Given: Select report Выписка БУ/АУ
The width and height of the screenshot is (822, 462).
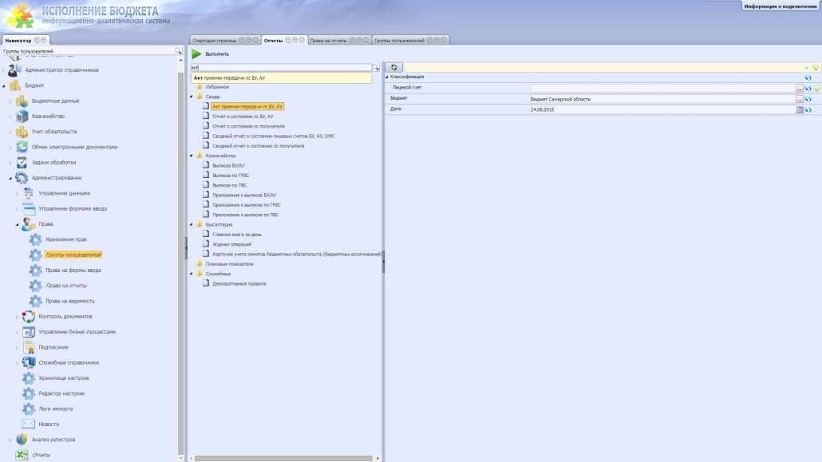Looking at the screenshot, I should (x=228, y=166).
